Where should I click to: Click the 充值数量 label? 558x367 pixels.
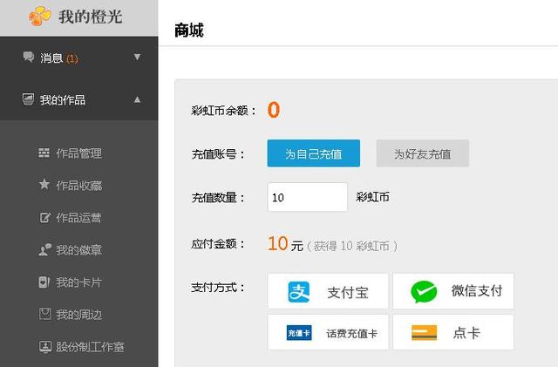218,197
